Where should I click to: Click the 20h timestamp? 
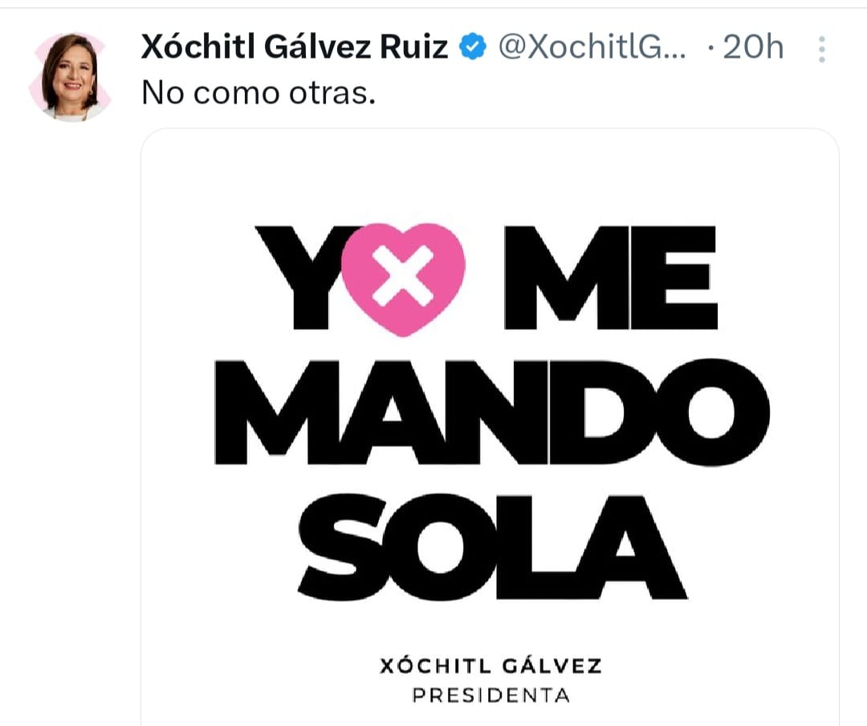pos(752,48)
